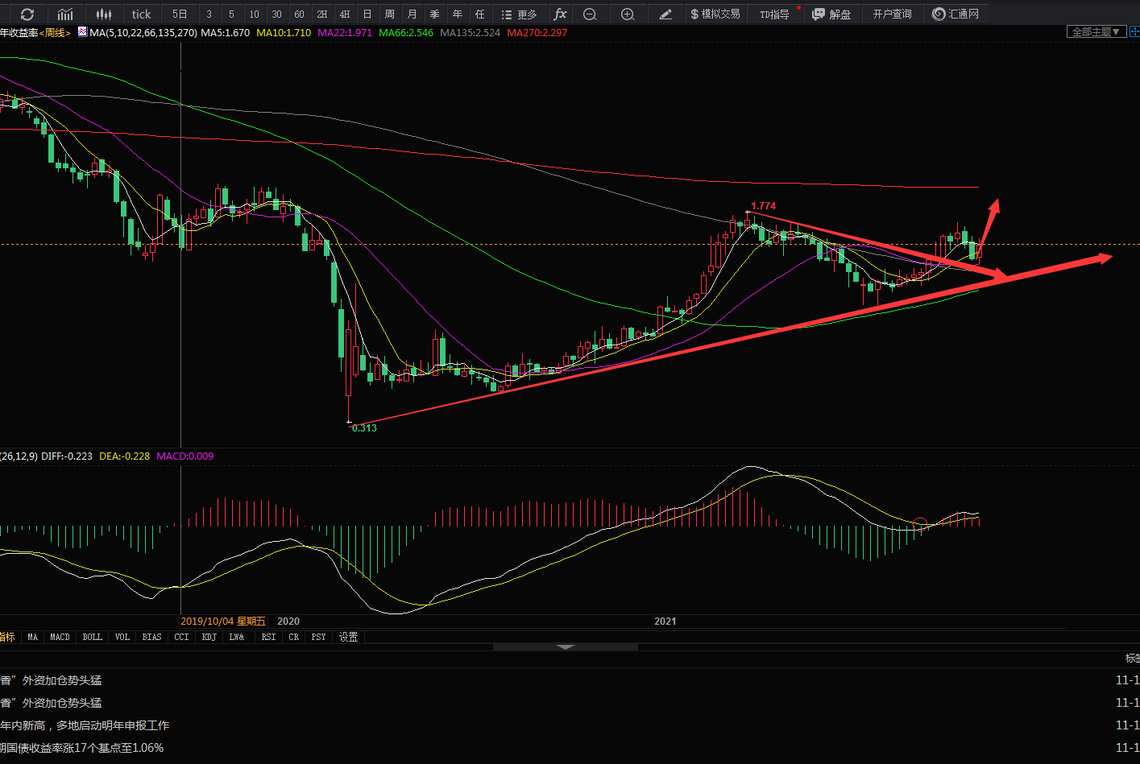Click the refresh chart icon
1140x764 pixels.
click(27, 14)
